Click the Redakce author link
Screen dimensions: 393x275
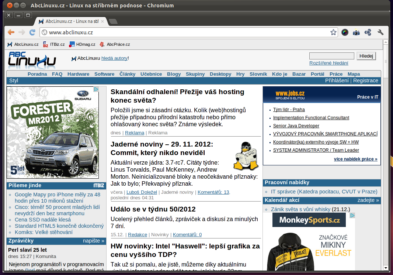[138, 235]
